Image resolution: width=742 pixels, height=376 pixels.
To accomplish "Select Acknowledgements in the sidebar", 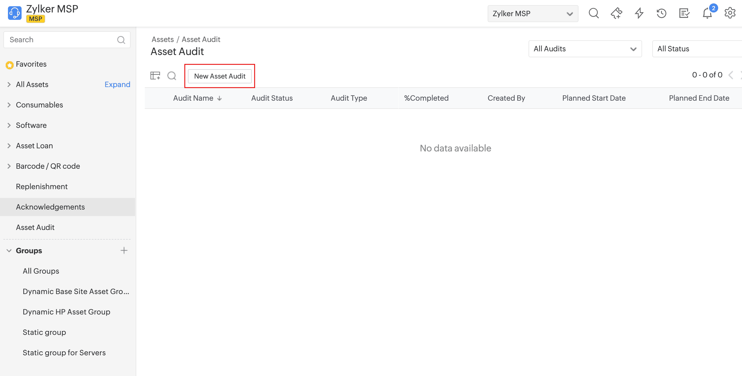I will [50, 207].
